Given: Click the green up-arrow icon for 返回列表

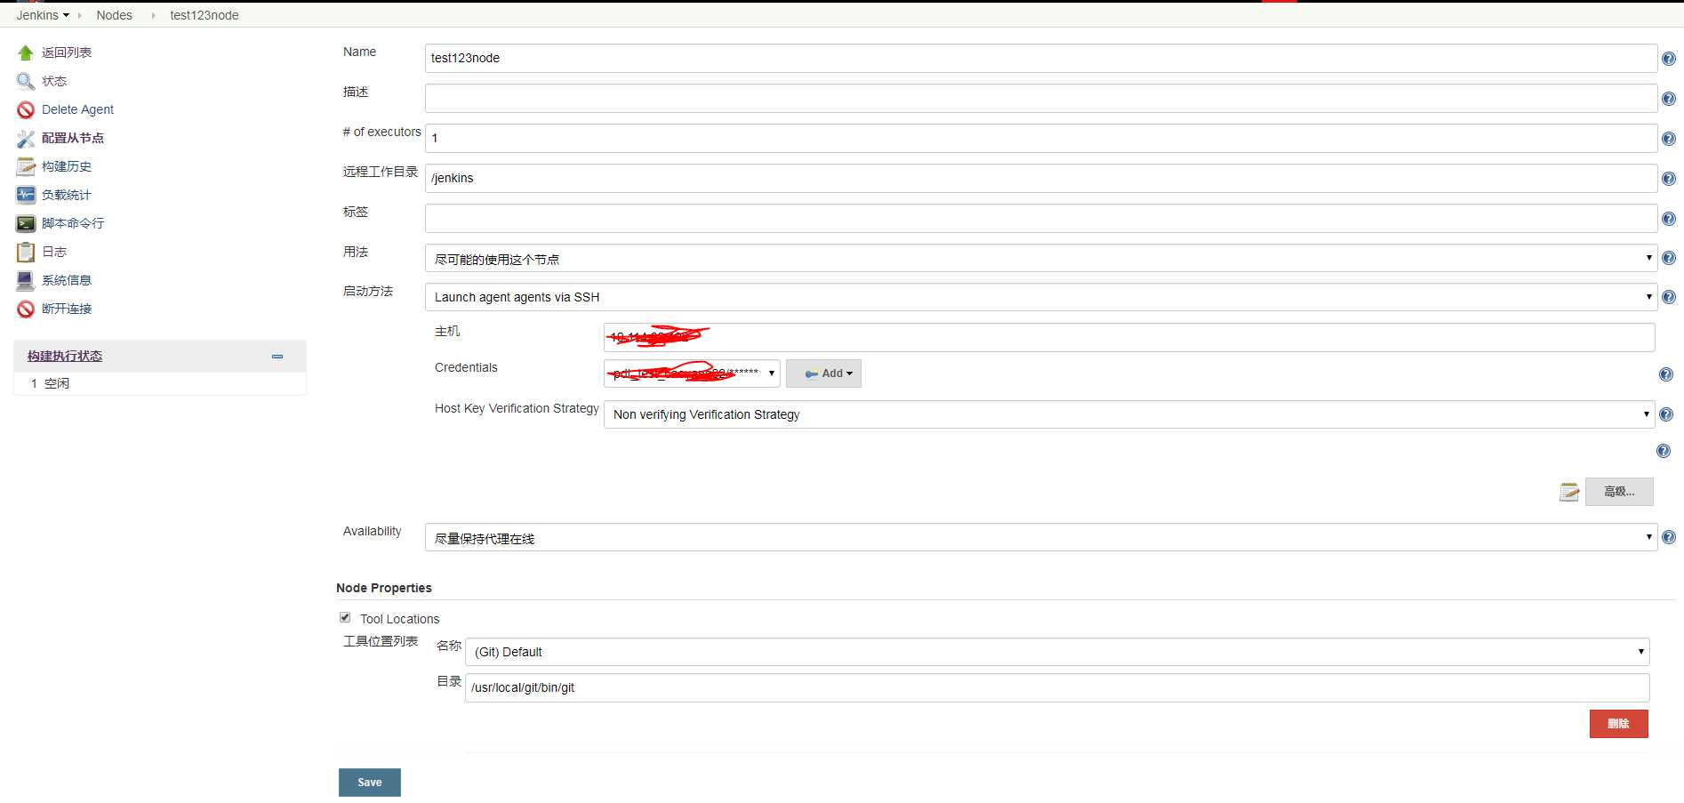Looking at the screenshot, I should pos(26,53).
